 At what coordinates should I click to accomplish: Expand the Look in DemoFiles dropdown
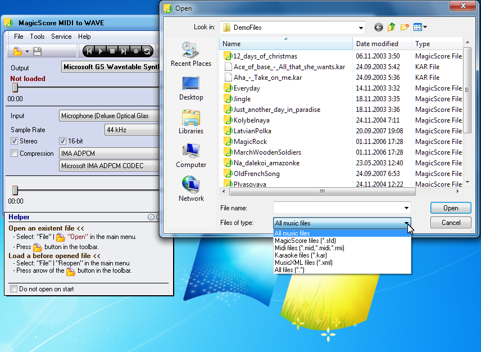coord(361,28)
